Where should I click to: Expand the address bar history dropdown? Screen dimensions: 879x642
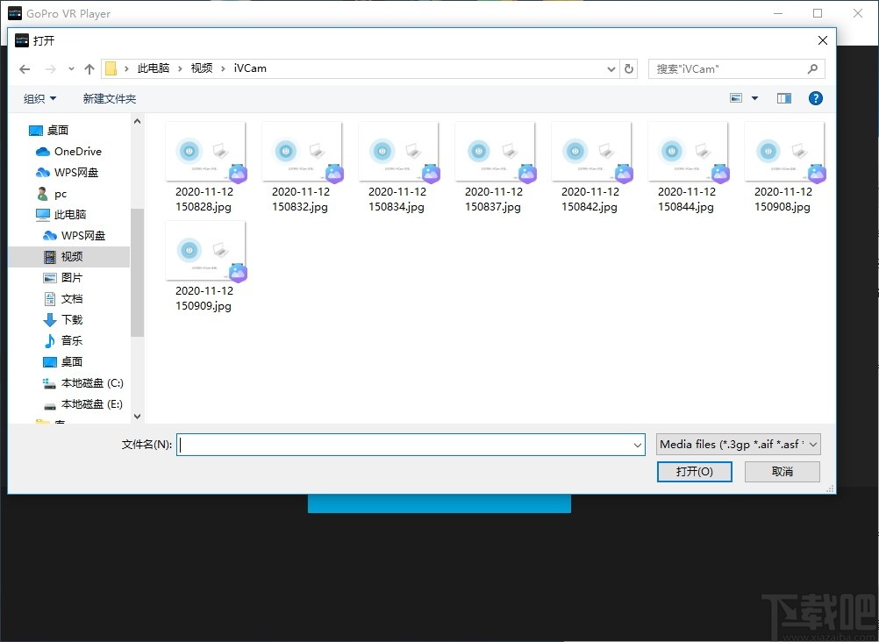(611, 69)
